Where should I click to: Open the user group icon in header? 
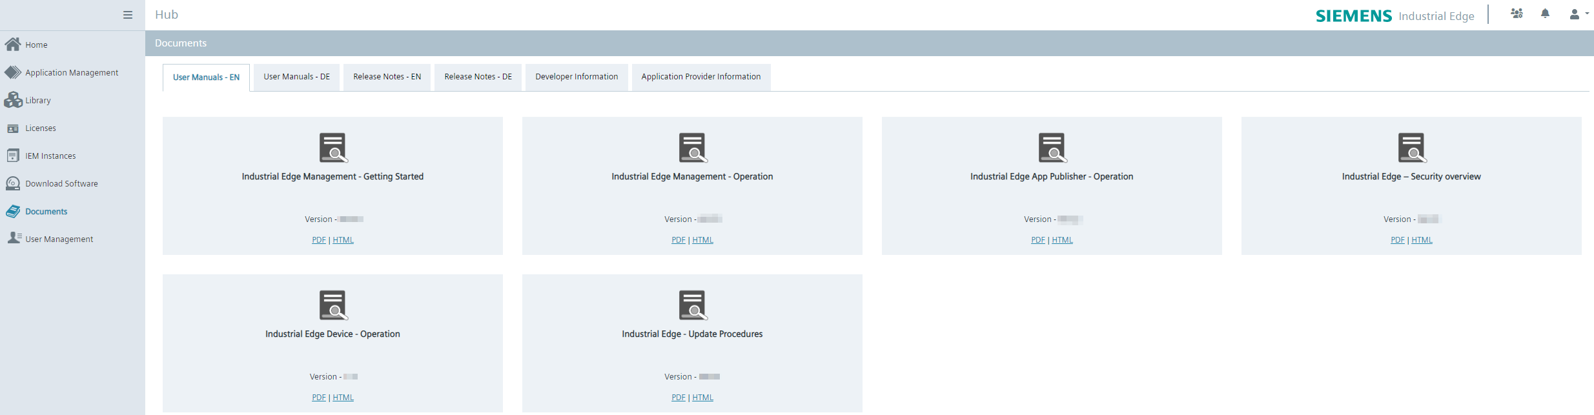point(1517,14)
